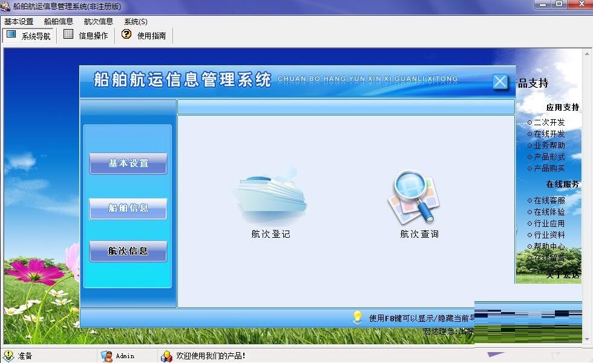Click the application title bar icon
This screenshot has width=593, height=363.
[x=5, y=6]
